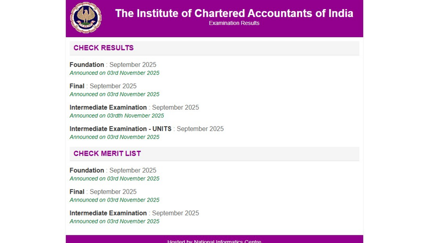Open Final September 2025 merit list
Screen dimensions: 433x243
103,192
